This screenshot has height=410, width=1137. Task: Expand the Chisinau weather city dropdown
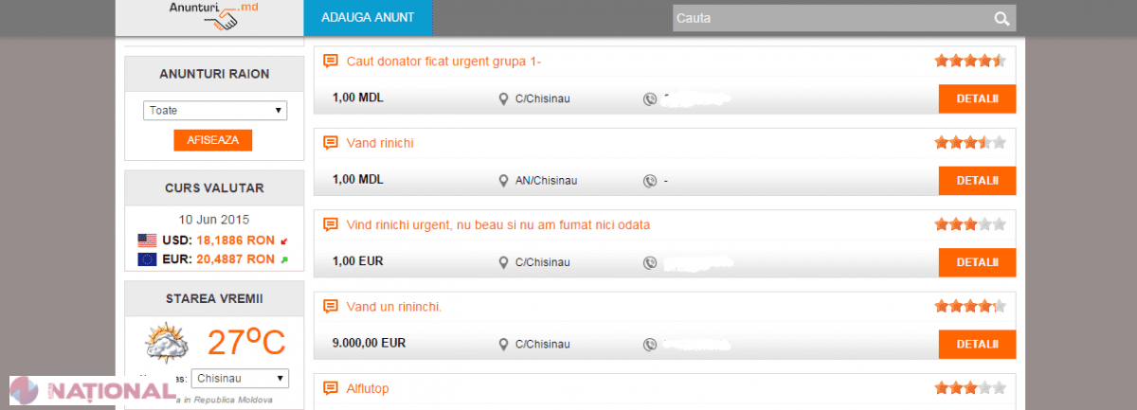(x=240, y=379)
